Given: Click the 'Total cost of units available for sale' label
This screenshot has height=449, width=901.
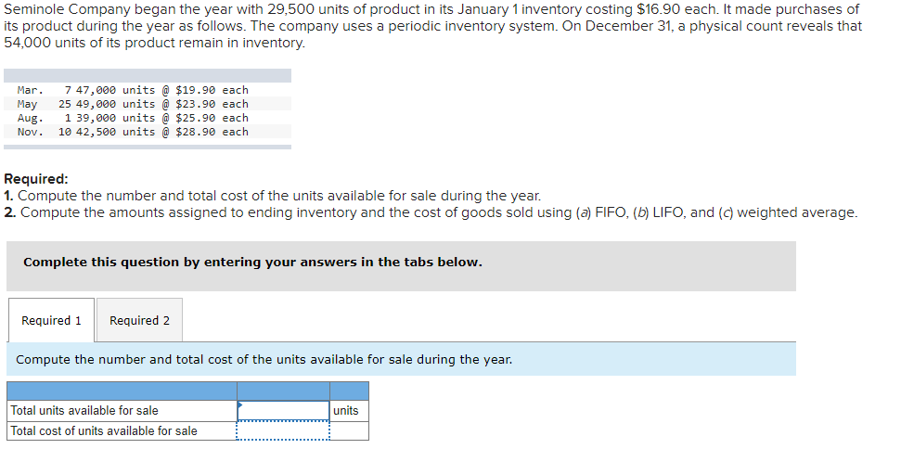Looking at the screenshot, I should click(x=103, y=430).
